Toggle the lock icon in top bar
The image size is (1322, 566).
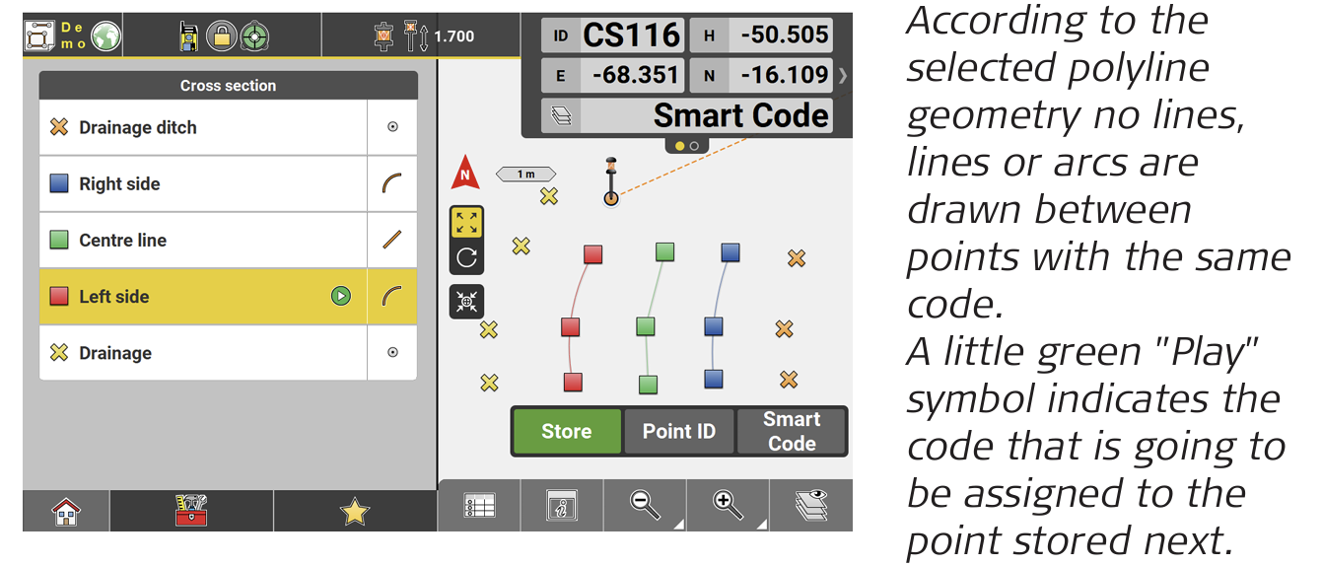point(221,36)
